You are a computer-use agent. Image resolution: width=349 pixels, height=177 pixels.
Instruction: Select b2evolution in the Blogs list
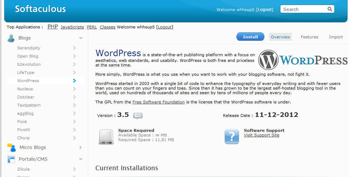(29, 64)
